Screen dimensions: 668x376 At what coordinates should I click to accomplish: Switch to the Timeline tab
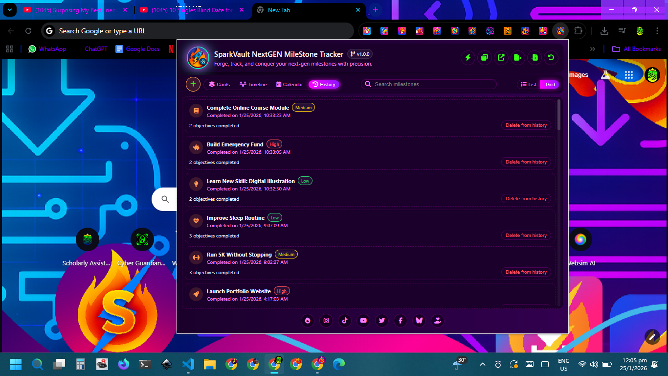253,85
